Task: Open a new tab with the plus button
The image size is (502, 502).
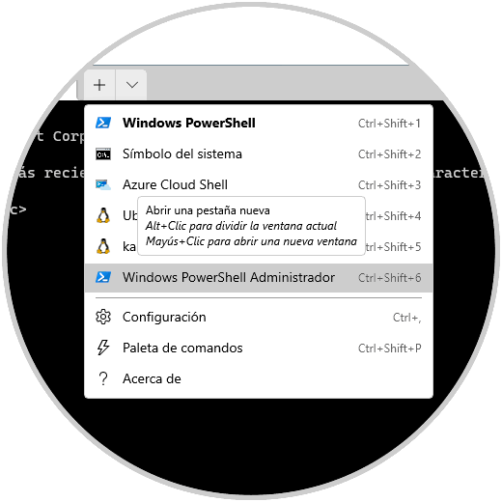Action: (99, 85)
